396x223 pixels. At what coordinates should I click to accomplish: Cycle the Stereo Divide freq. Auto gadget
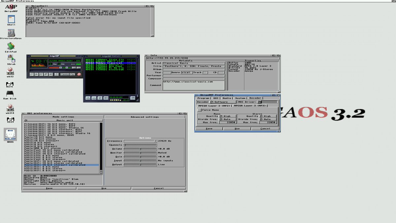click(268, 119)
